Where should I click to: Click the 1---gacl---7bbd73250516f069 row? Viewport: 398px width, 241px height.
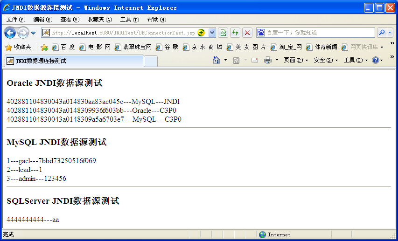[51, 160]
